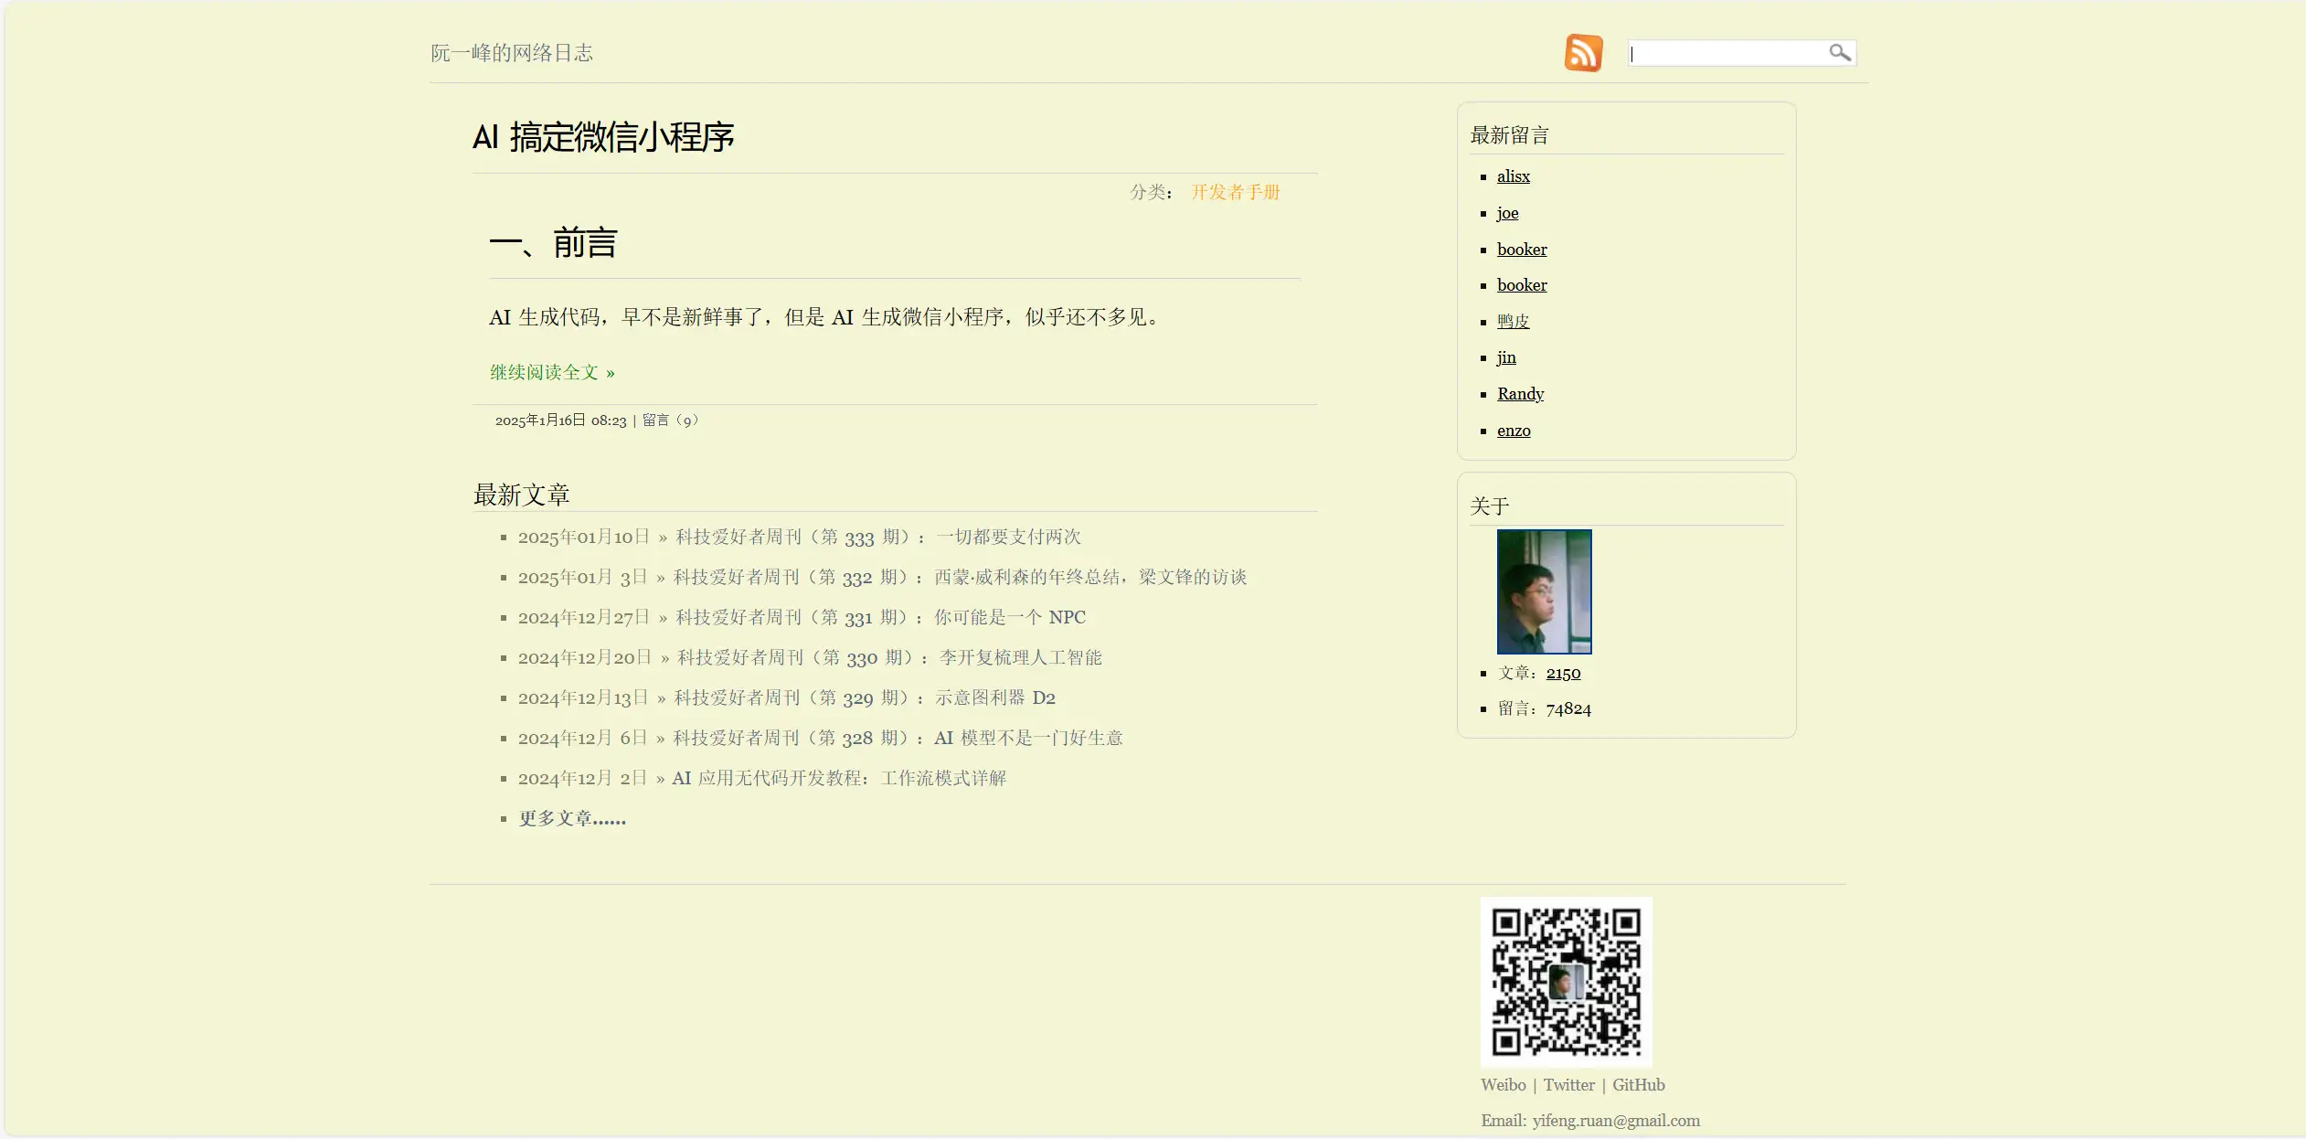Open the article AI 搞定微信小程序
Screen dimensions: 2306x1139
603,137
